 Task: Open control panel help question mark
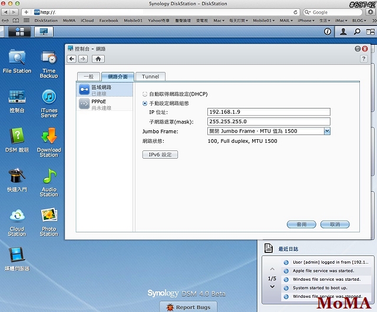(x=364, y=58)
